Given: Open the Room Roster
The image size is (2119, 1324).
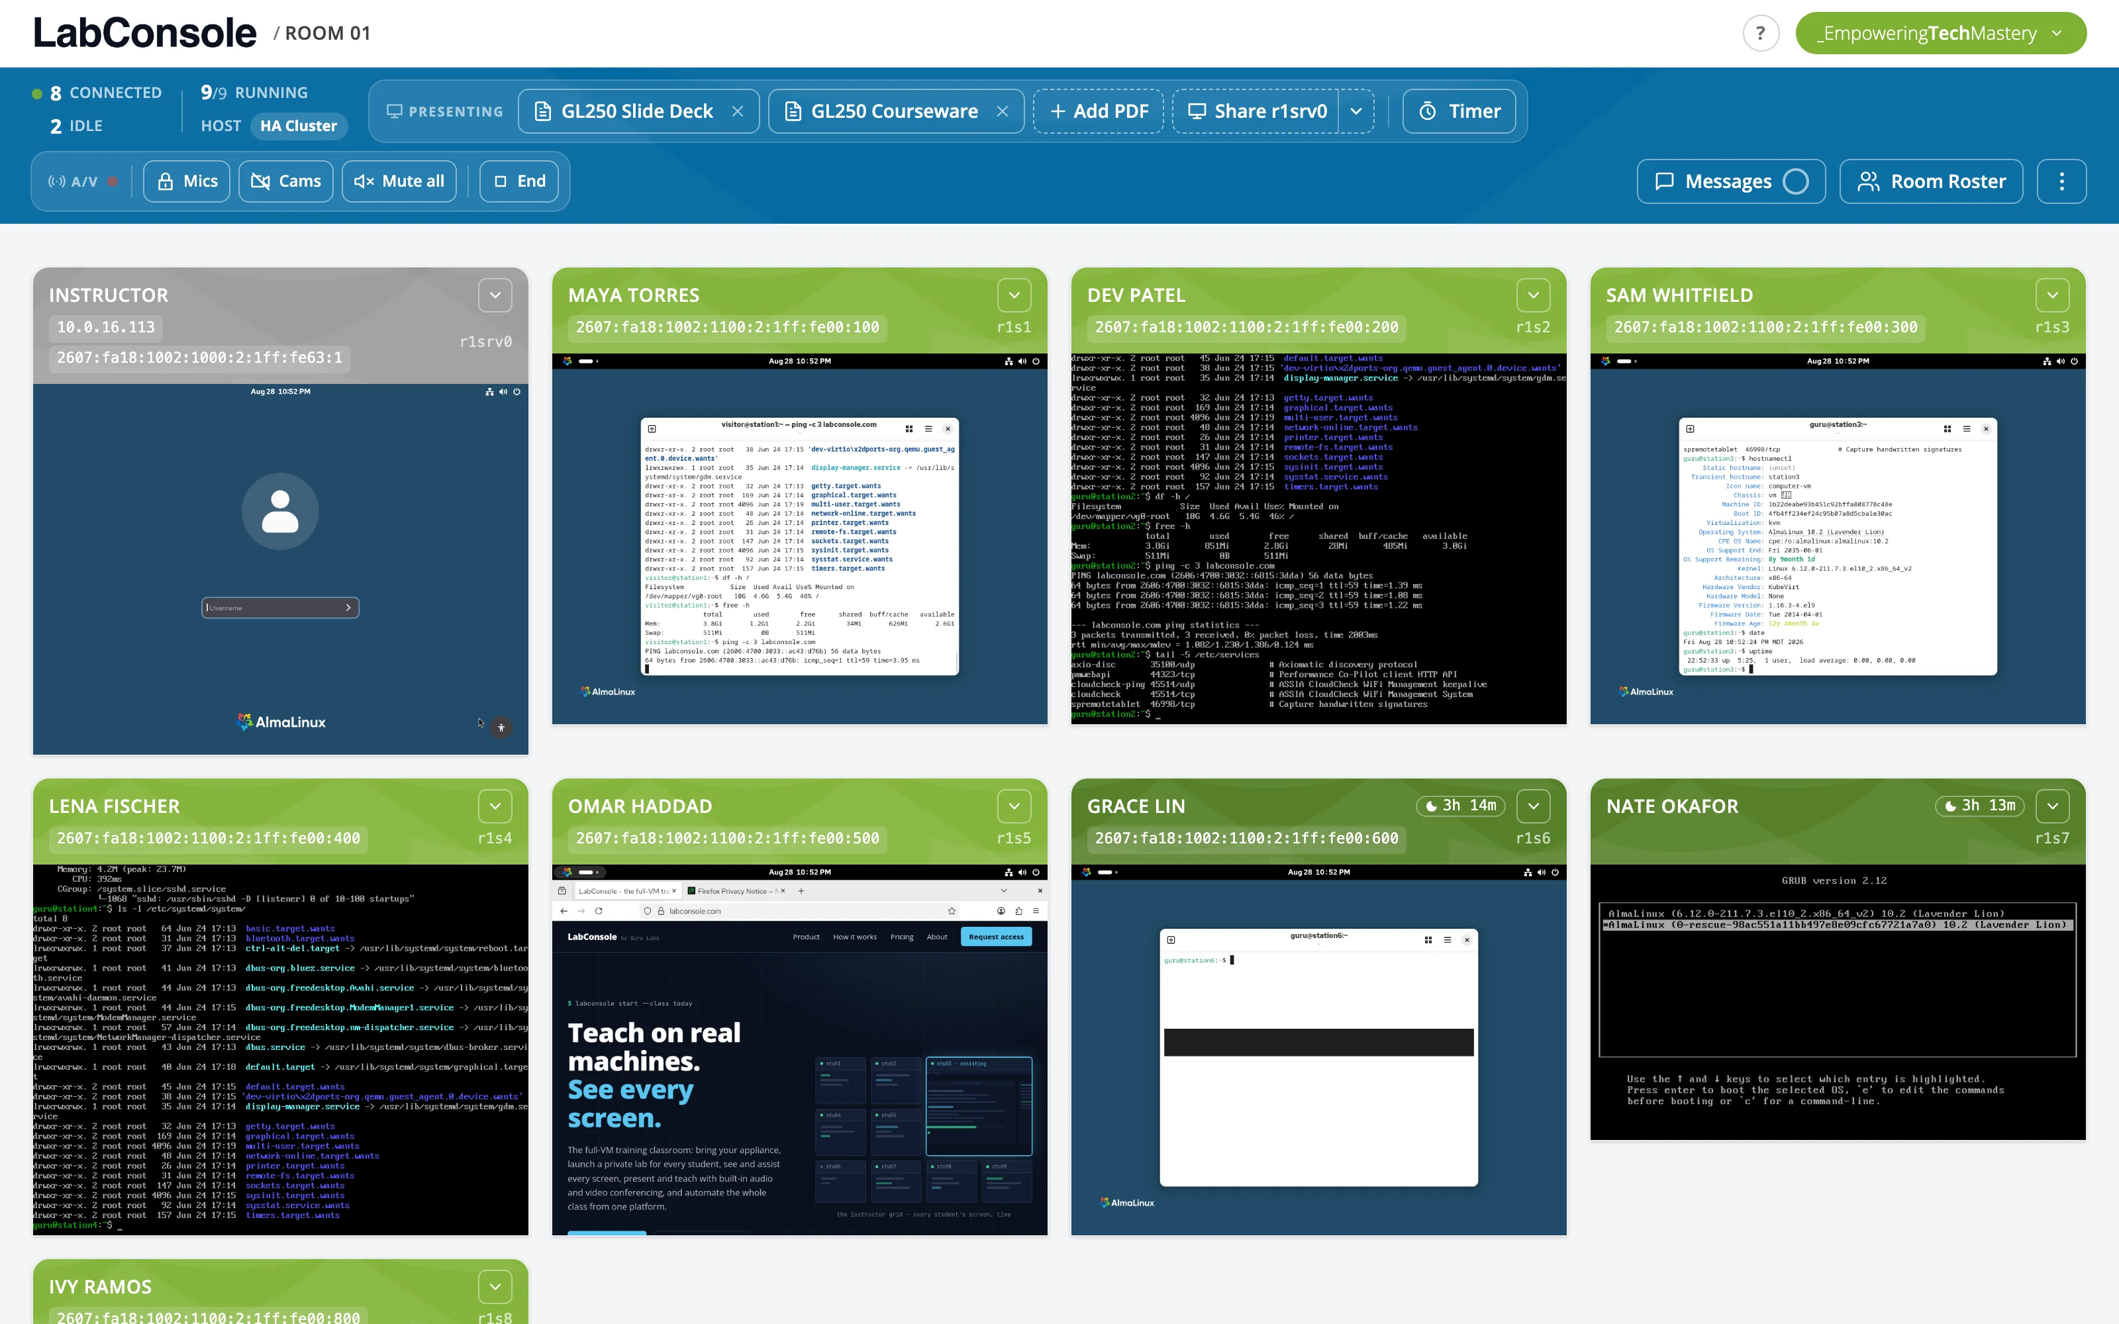Looking at the screenshot, I should [1931, 181].
